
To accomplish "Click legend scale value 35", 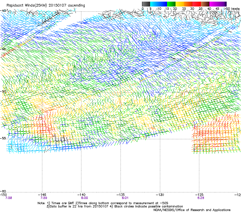I will (201, 8).
